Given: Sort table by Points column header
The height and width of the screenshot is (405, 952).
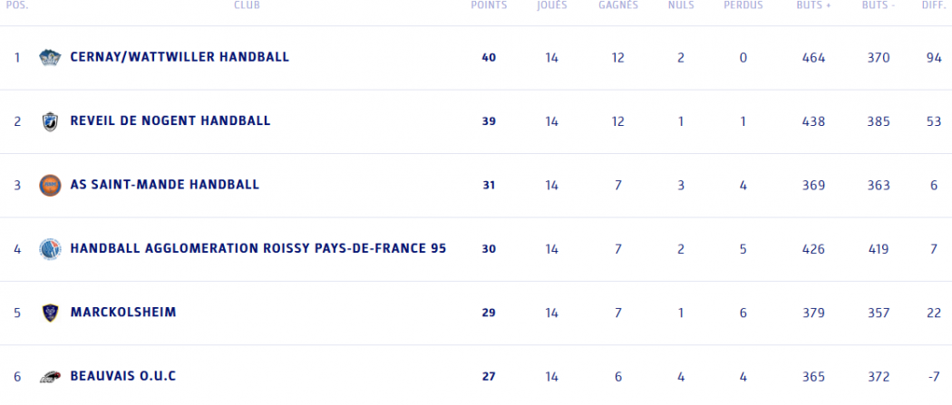Looking at the screenshot, I should (489, 5).
